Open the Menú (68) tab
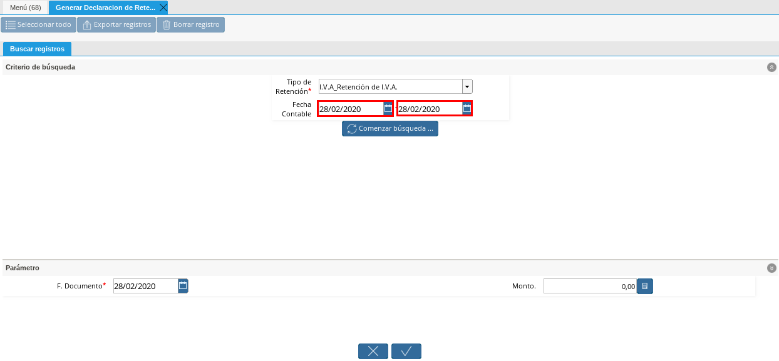 click(x=25, y=8)
